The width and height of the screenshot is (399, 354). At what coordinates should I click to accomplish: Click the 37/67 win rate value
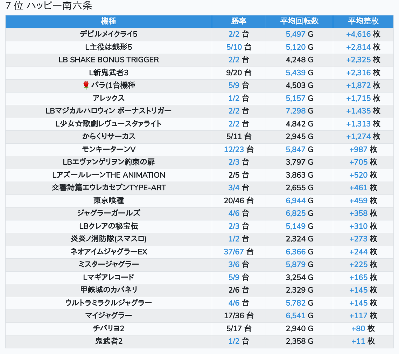point(234,252)
